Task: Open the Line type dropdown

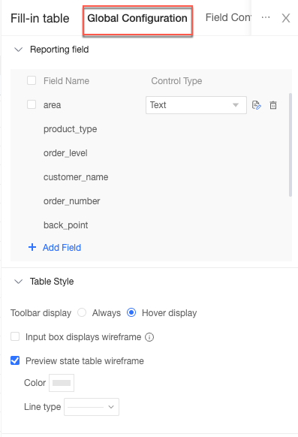Action: tap(92, 407)
